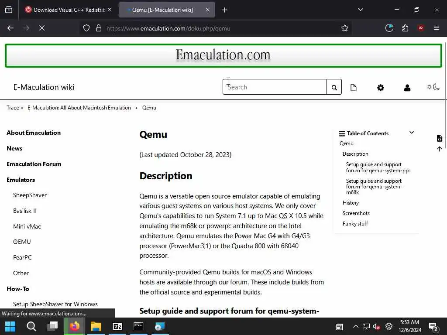The image size is (447, 335).
Task: Open the page tools document icon
Action: (354, 87)
